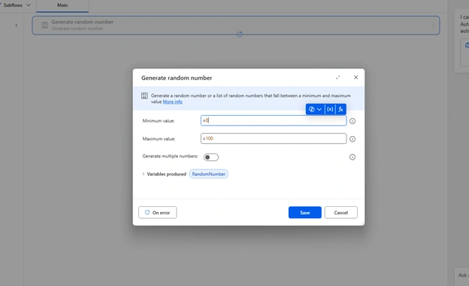The width and height of the screenshot is (469, 286).
Task: Click the action icon in the dialog description
Action: point(144,96)
